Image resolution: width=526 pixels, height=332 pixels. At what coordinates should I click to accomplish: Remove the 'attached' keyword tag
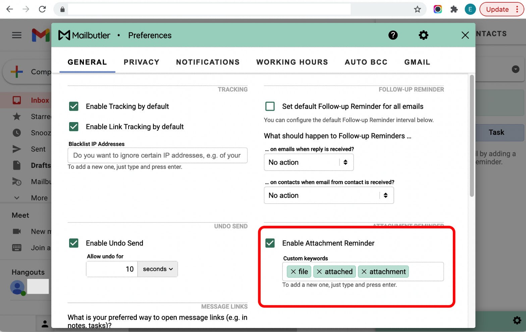[319, 272]
